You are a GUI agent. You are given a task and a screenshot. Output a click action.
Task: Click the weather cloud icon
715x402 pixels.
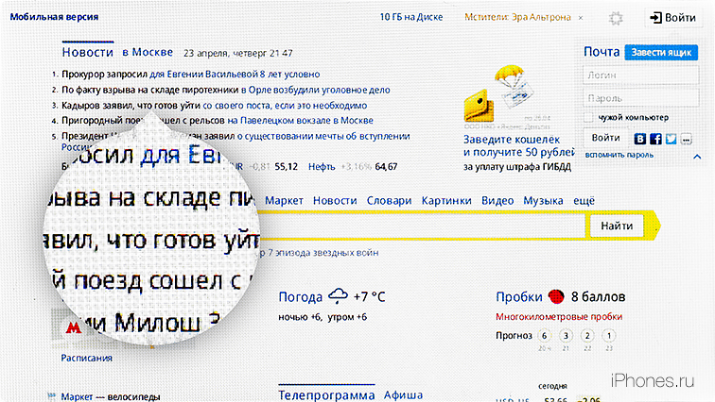pyautogui.click(x=338, y=296)
